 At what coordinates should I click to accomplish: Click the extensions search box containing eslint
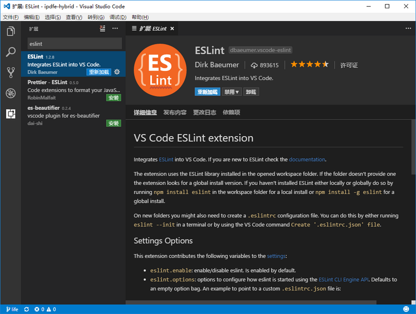point(74,44)
